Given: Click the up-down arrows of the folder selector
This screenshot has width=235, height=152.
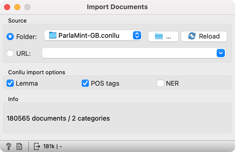Looking at the screenshot, I should pyautogui.click(x=137, y=35).
